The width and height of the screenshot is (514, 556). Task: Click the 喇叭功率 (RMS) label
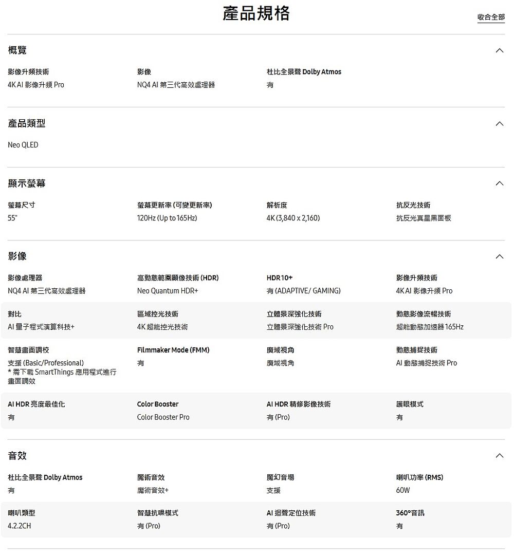click(419, 477)
